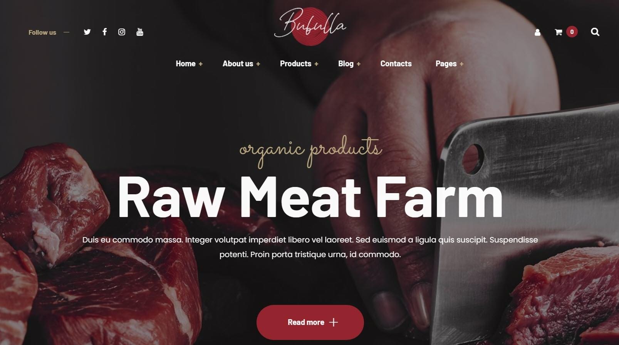Expand the About us submenu plus
The image size is (619, 345).
258,64
